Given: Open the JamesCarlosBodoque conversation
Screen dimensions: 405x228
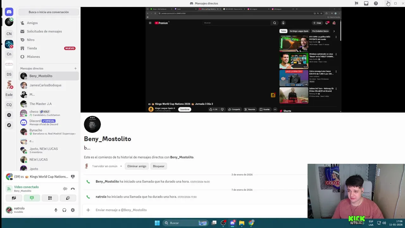Looking at the screenshot, I should 48,85.
